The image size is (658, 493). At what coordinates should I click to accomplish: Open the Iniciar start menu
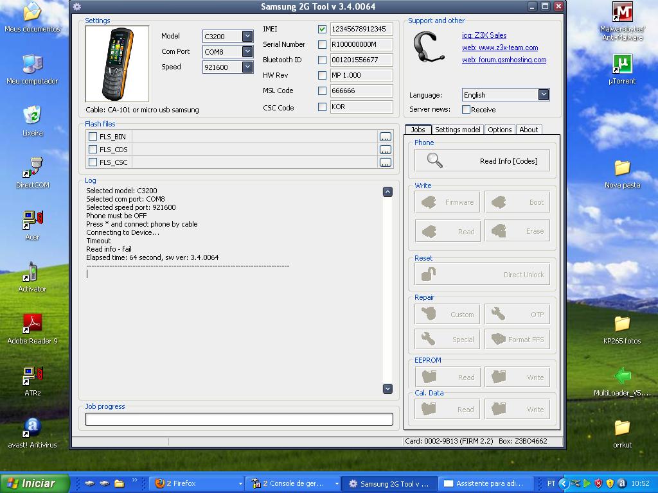[35, 483]
